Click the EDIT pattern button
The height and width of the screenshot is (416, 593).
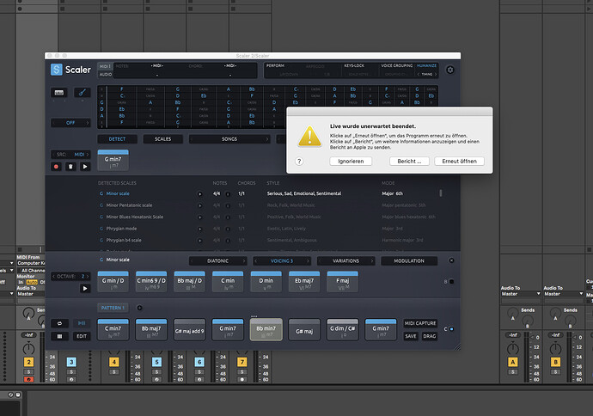(82, 336)
